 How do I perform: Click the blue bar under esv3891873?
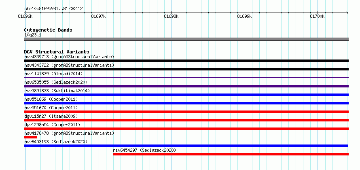point(186,95)
